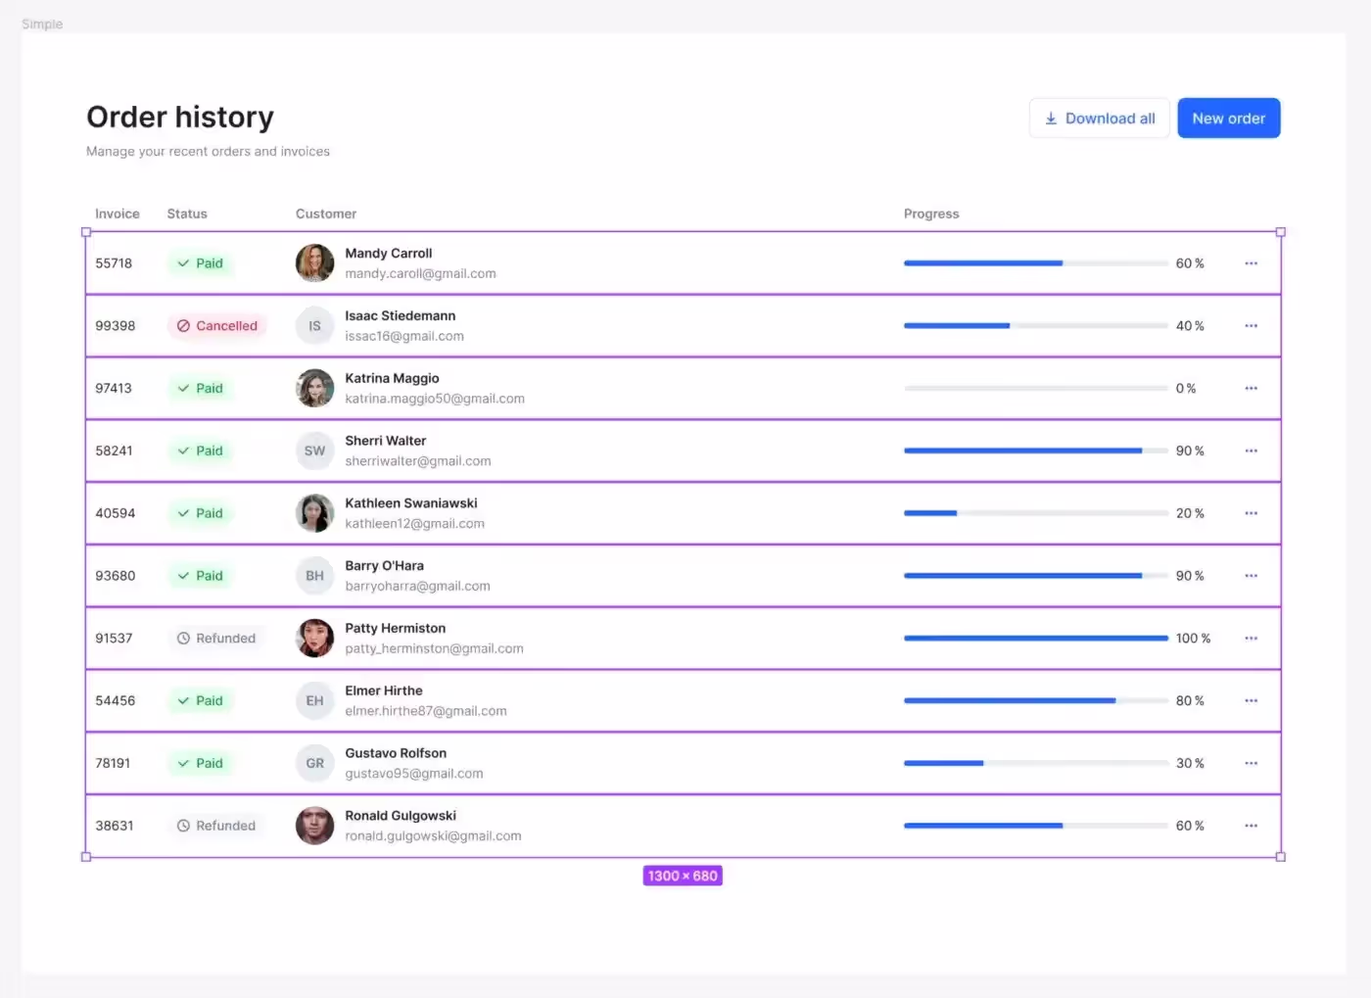Click Patty Hermiston's avatar photo

[314, 639]
